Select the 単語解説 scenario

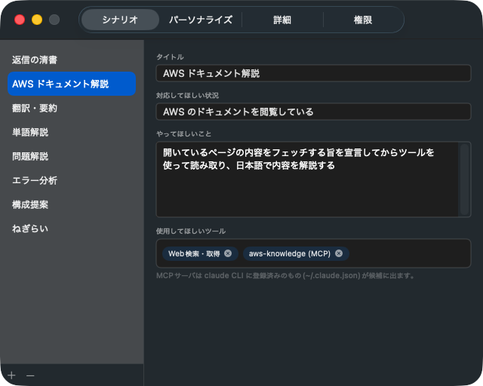point(72,132)
